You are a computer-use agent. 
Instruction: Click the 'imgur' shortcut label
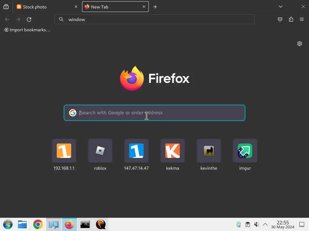(245, 168)
